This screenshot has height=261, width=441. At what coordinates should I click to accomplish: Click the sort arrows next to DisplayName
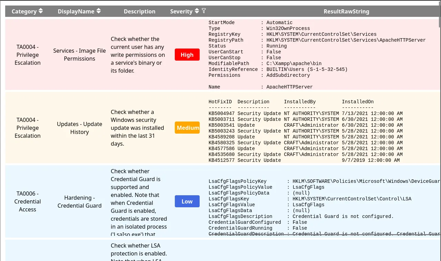tap(99, 11)
